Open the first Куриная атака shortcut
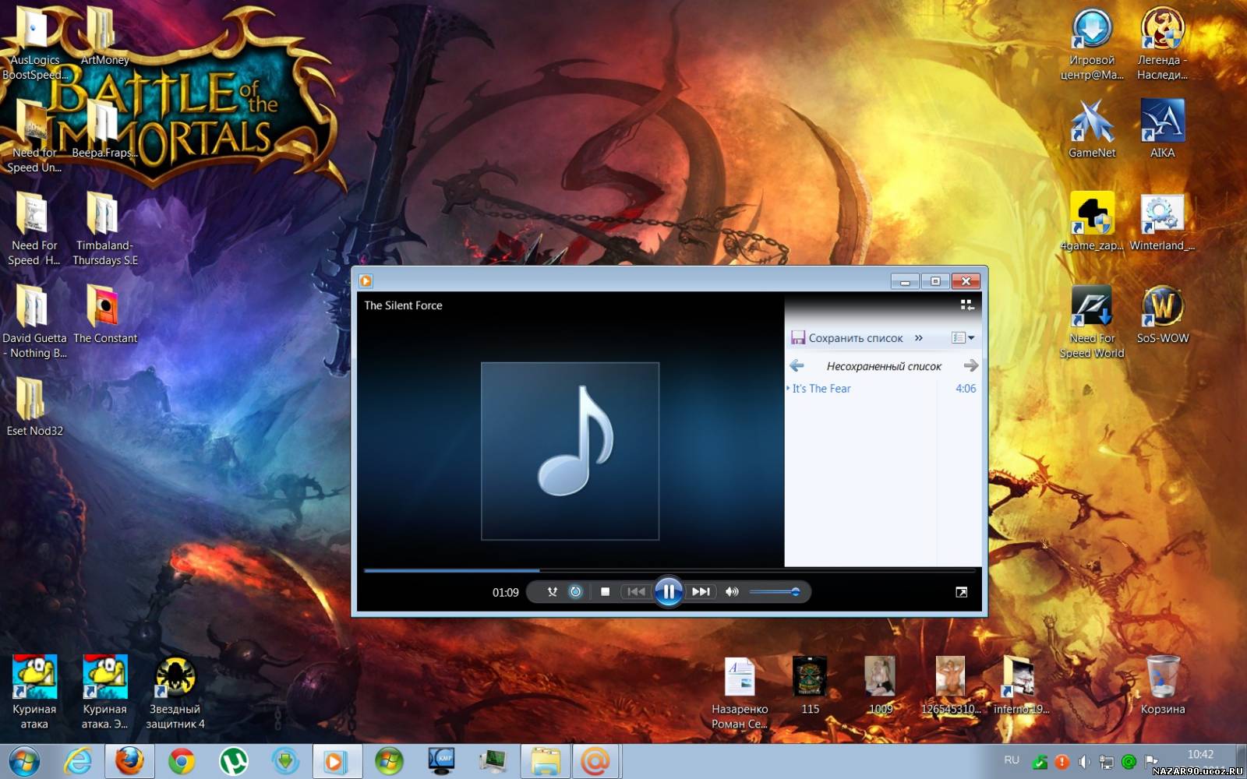 (x=34, y=693)
